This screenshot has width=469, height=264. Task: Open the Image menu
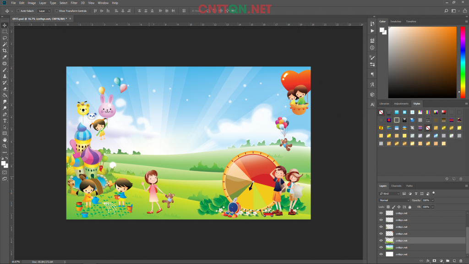click(x=32, y=3)
